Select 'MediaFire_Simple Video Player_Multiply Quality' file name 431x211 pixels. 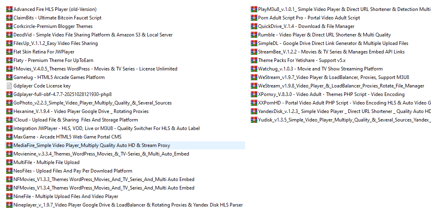(92, 145)
